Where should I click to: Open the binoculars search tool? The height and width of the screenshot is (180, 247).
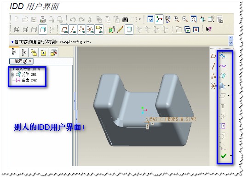point(125,19)
